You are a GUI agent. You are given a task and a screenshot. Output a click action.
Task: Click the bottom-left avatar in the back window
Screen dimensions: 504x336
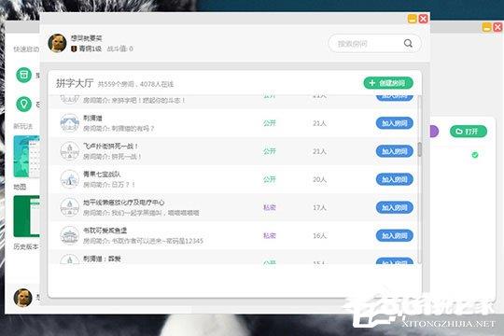click(x=22, y=298)
